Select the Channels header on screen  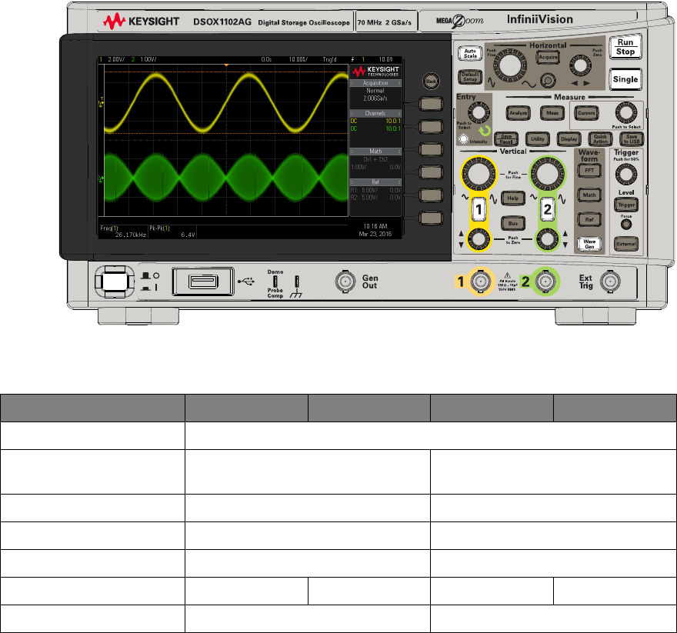pos(375,113)
